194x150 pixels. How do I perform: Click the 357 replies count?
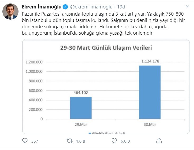tap(35, 141)
